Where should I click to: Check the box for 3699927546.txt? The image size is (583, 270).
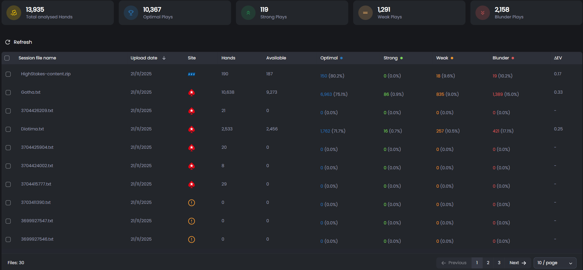pos(8,239)
